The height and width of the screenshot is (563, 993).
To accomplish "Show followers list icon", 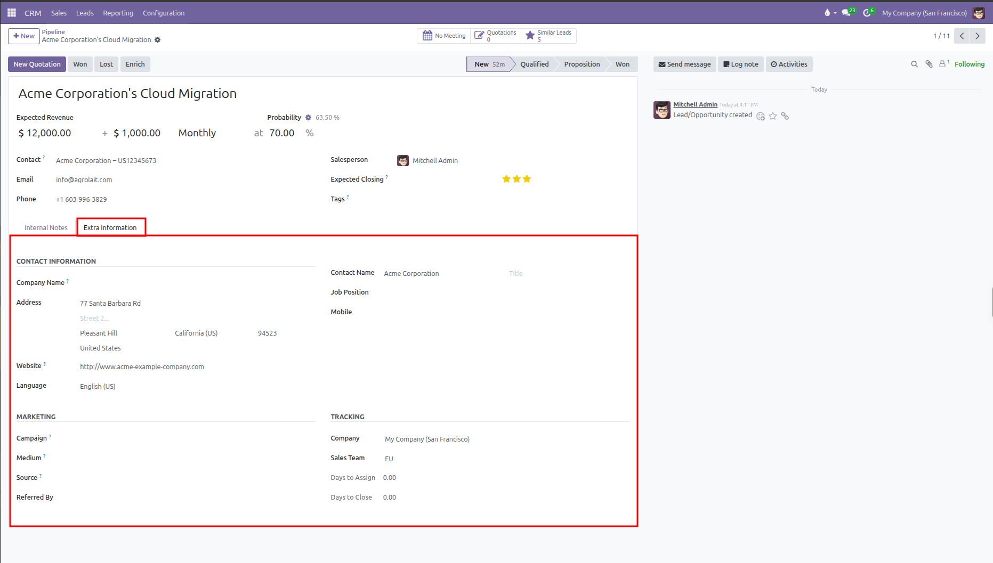I will (944, 64).
